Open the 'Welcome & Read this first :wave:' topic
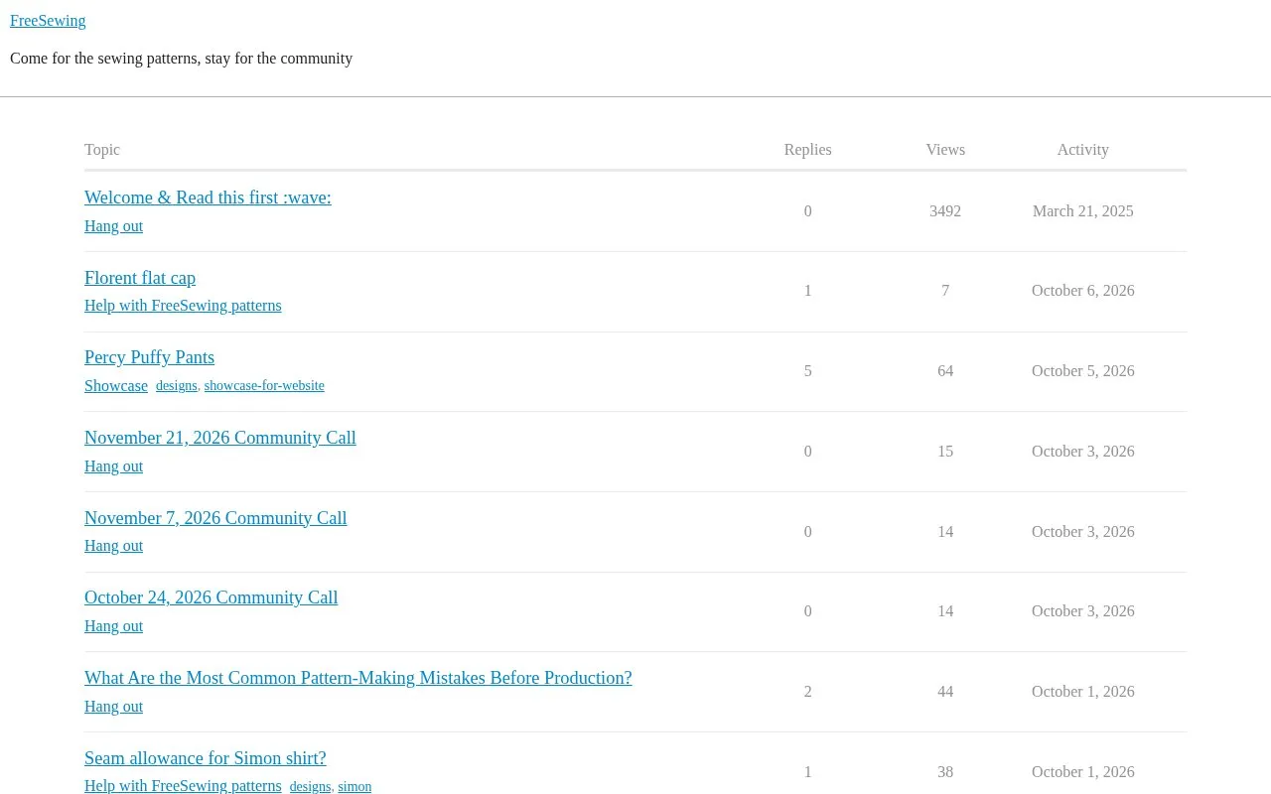 [208, 198]
